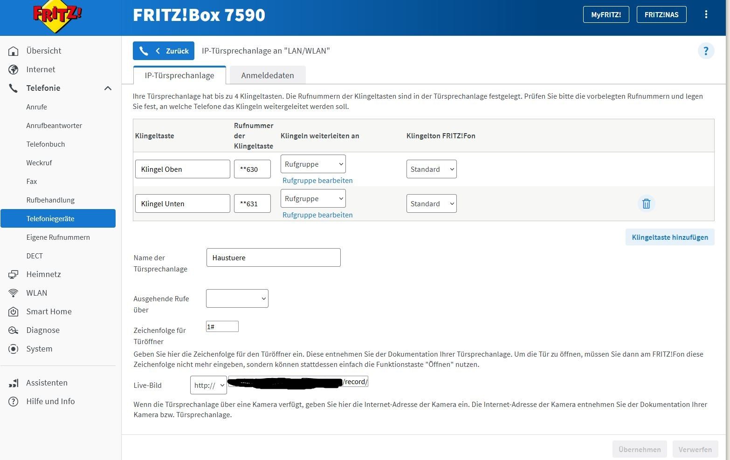Viewport: 730px width, 460px height.
Task: Click the Hilfe und Info icon
Action: tap(14, 401)
